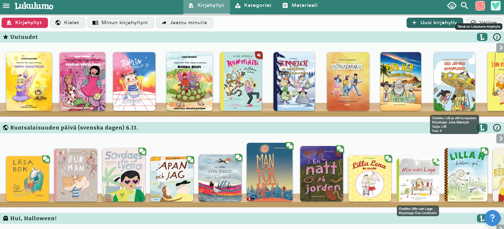This screenshot has height=229, width=504.
Task: Show info for the Uutuudet shelf
Action: (x=497, y=37)
